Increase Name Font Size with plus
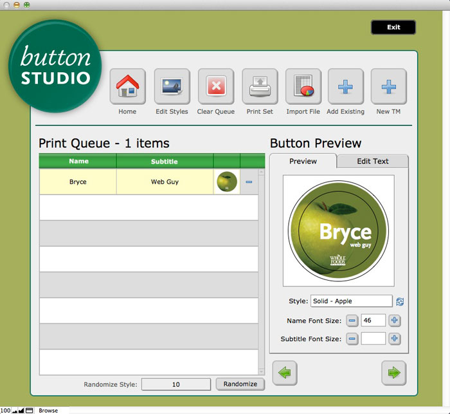 (x=394, y=320)
